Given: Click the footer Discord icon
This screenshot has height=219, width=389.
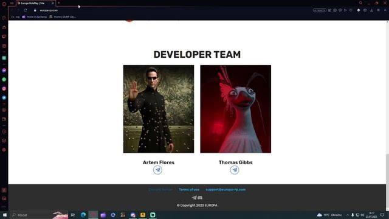Looking at the screenshot, I should [200, 198].
